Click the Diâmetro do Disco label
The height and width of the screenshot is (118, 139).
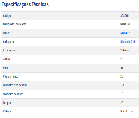pyautogui.click(x=13, y=94)
